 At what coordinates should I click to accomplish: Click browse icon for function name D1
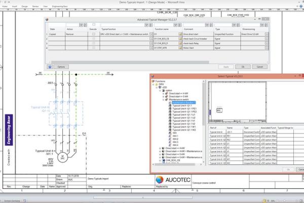pos(180,34)
